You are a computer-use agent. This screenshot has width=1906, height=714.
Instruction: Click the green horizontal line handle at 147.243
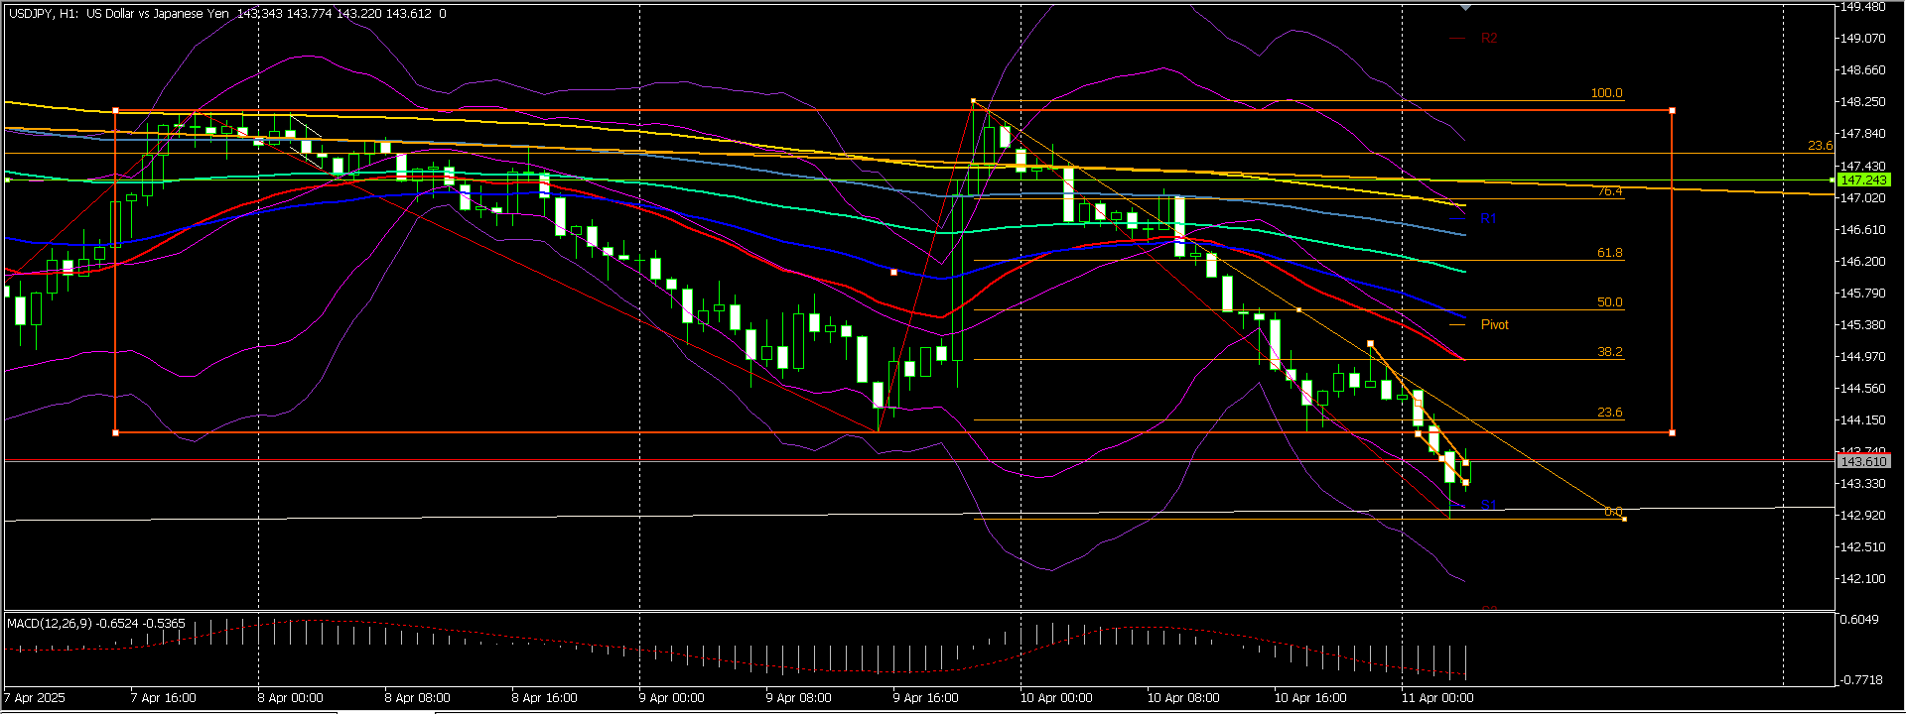coord(1833,179)
